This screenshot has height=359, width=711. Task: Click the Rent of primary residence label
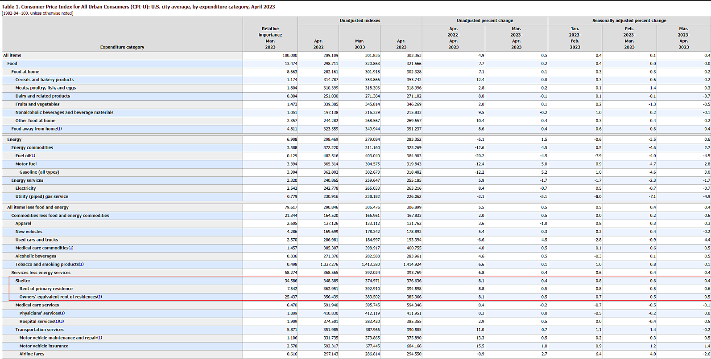click(45, 289)
